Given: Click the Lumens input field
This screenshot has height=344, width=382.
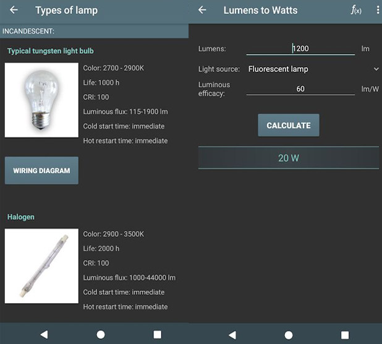Looking at the screenshot, I should pos(300,48).
